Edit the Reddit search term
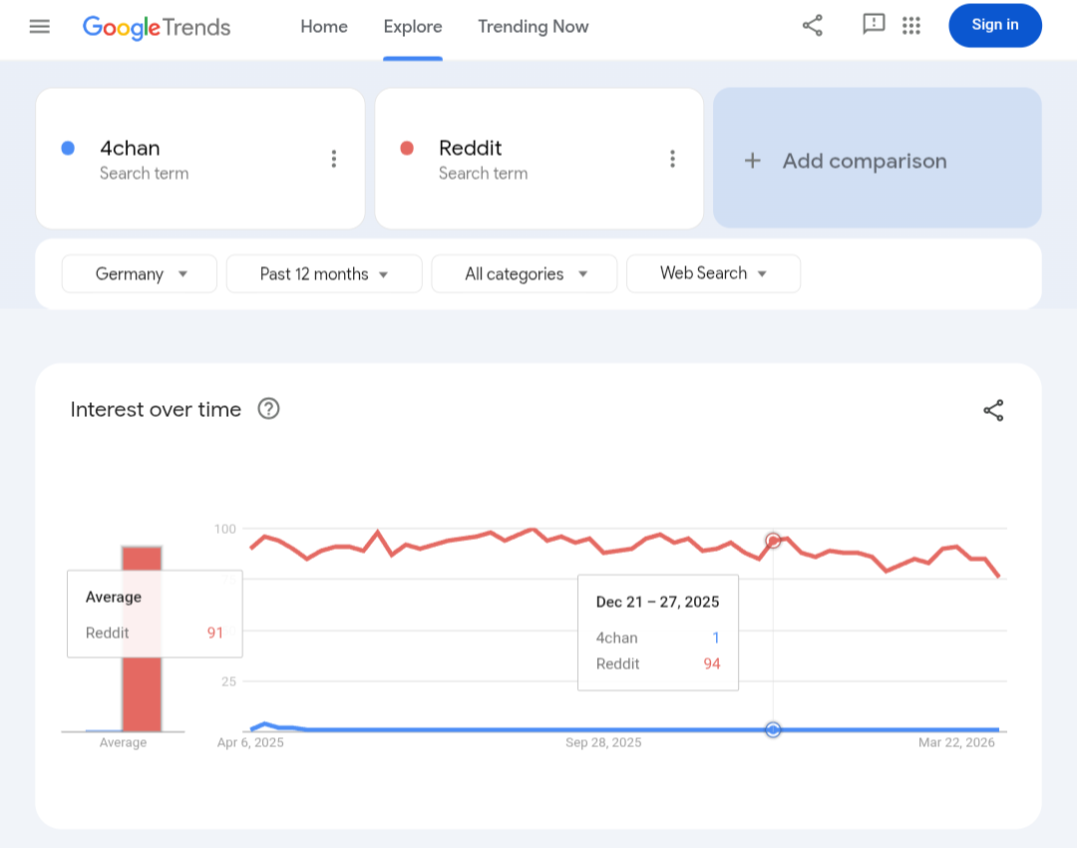This screenshot has height=848, width=1077. tap(470, 149)
